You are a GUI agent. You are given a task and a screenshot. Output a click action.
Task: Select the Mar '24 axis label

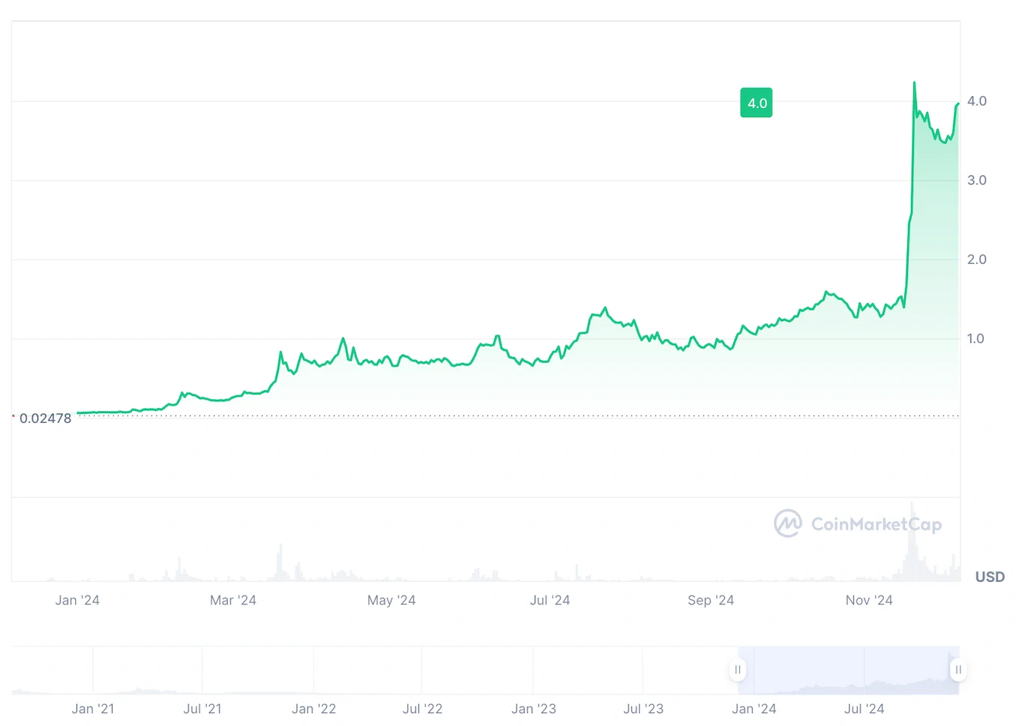233,600
